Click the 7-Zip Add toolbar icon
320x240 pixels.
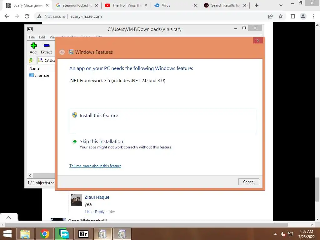tap(33, 48)
